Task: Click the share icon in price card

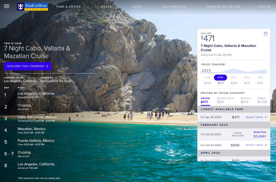Action: tap(266, 34)
